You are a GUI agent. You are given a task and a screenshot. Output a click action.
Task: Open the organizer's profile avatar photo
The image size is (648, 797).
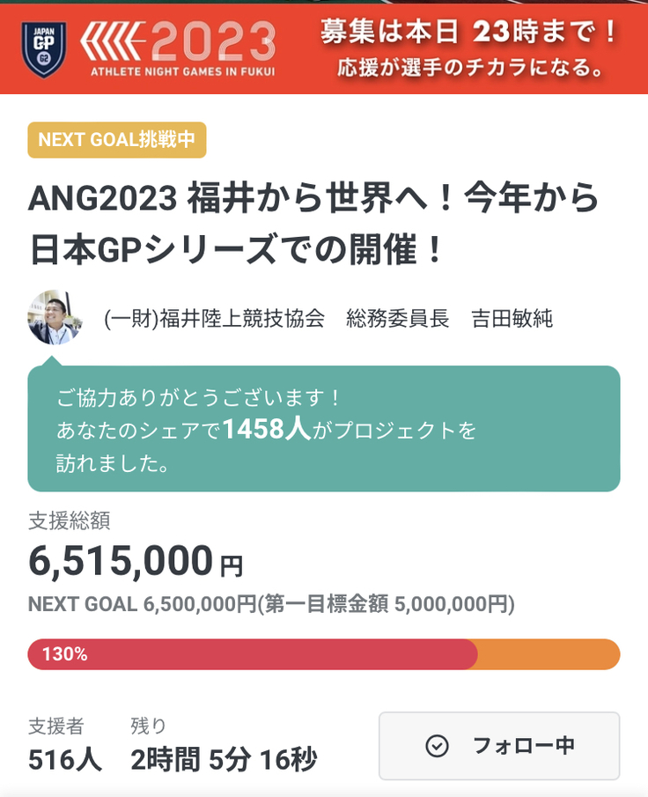tap(55, 317)
